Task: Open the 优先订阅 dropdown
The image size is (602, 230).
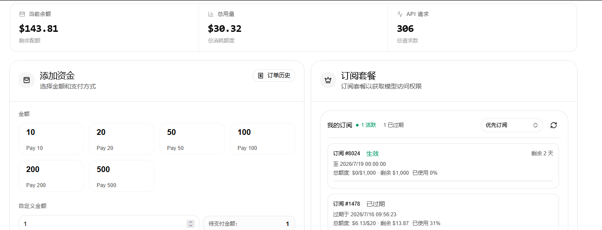Action: (512, 125)
